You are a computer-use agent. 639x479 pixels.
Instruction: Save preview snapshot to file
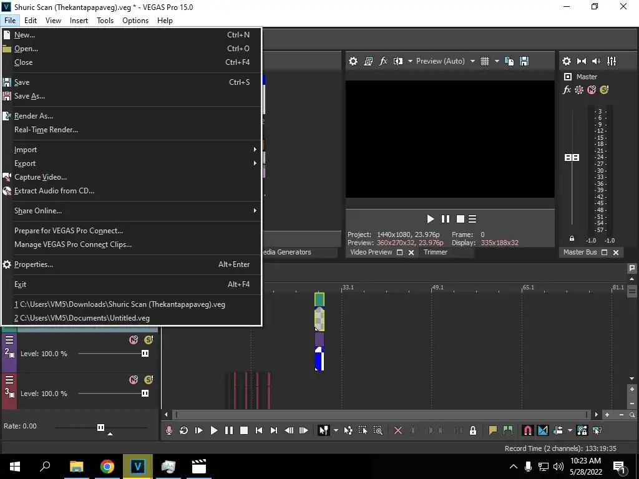pyautogui.click(x=524, y=61)
